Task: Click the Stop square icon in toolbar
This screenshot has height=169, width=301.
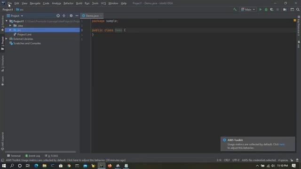Action: (x=277, y=9)
